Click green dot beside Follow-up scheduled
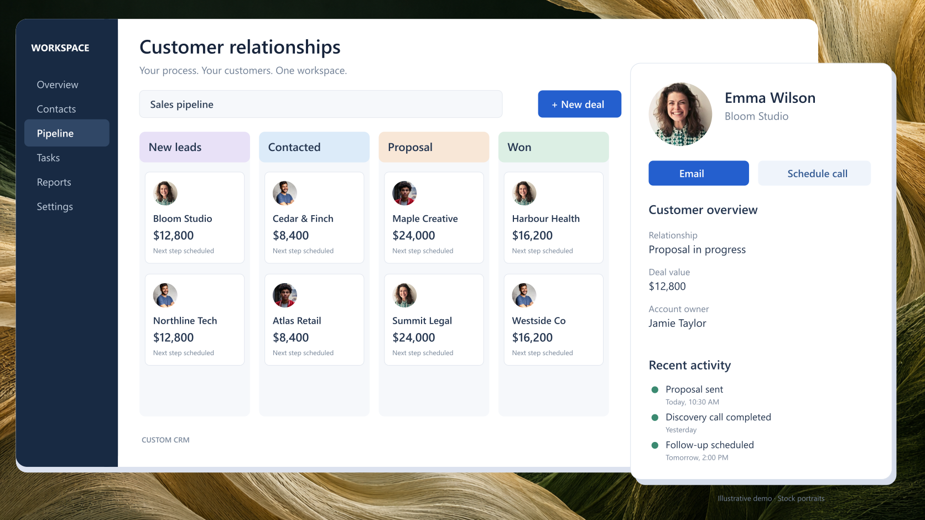Image resolution: width=925 pixels, height=520 pixels. 655,445
